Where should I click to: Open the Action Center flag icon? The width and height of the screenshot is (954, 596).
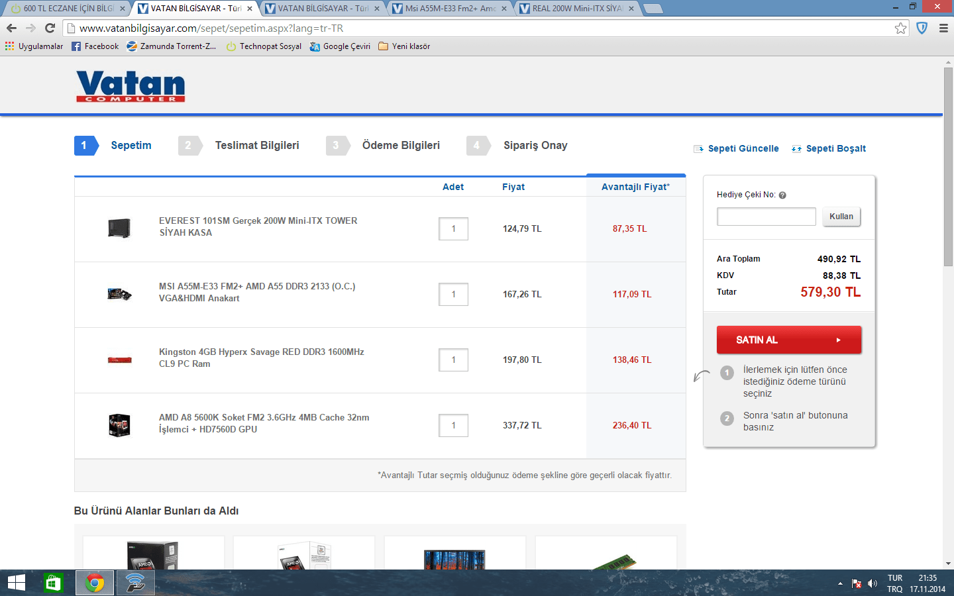[x=856, y=583]
